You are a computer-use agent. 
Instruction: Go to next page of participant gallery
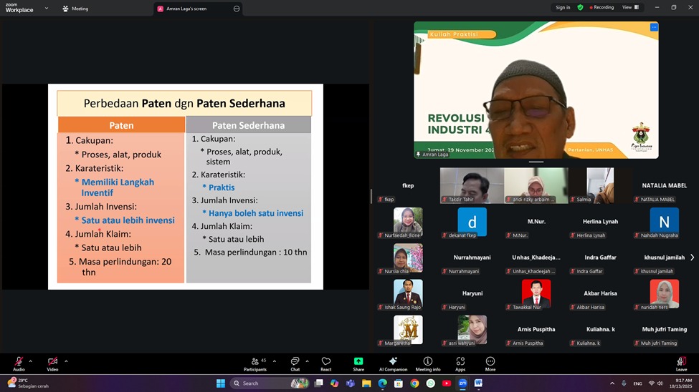pyautogui.click(x=692, y=257)
